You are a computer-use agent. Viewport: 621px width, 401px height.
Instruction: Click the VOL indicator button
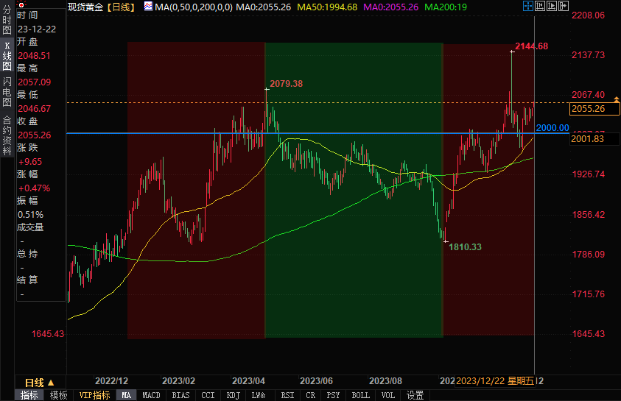click(387, 395)
